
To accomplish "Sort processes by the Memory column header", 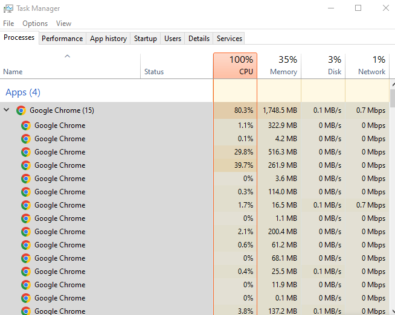I will 279,65.
